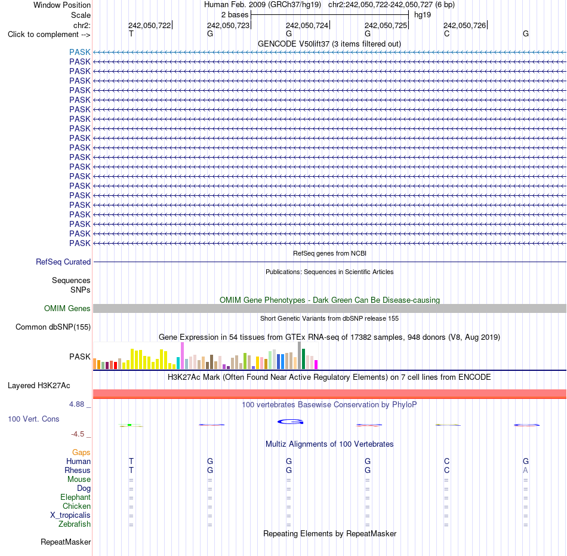Screen dimensions: 567x556
Task: Click the gray mismatched A in Rhesus row
Action: coord(525,470)
